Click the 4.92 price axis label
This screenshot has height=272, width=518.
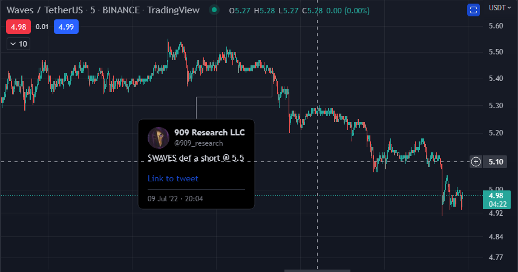496,213
